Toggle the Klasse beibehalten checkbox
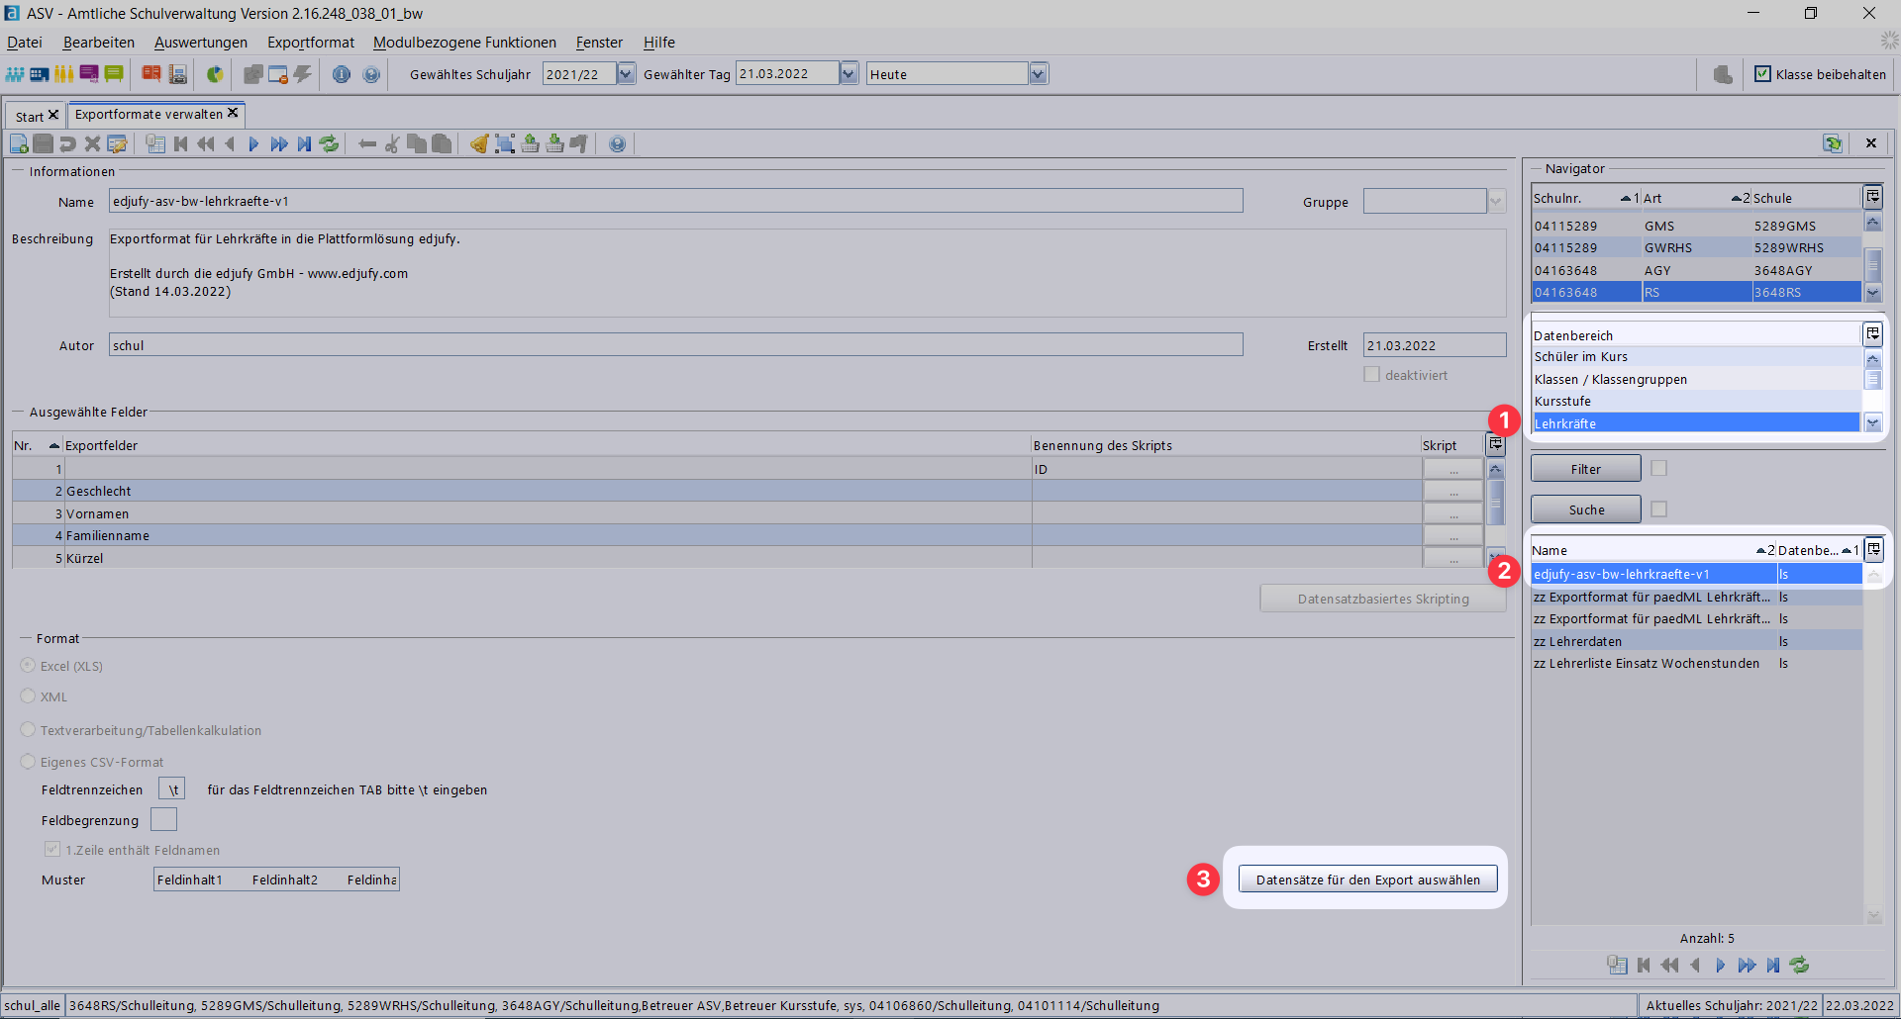This screenshot has height=1019, width=1901. point(1762,74)
